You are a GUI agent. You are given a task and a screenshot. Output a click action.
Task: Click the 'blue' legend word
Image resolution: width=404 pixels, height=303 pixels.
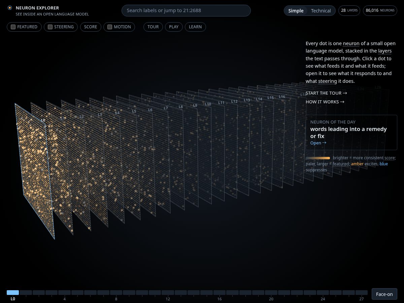point(384,164)
